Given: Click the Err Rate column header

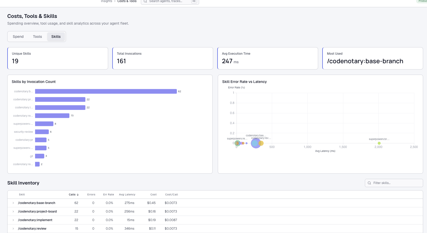Looking at the screenshot, I should tap(108, 195).
